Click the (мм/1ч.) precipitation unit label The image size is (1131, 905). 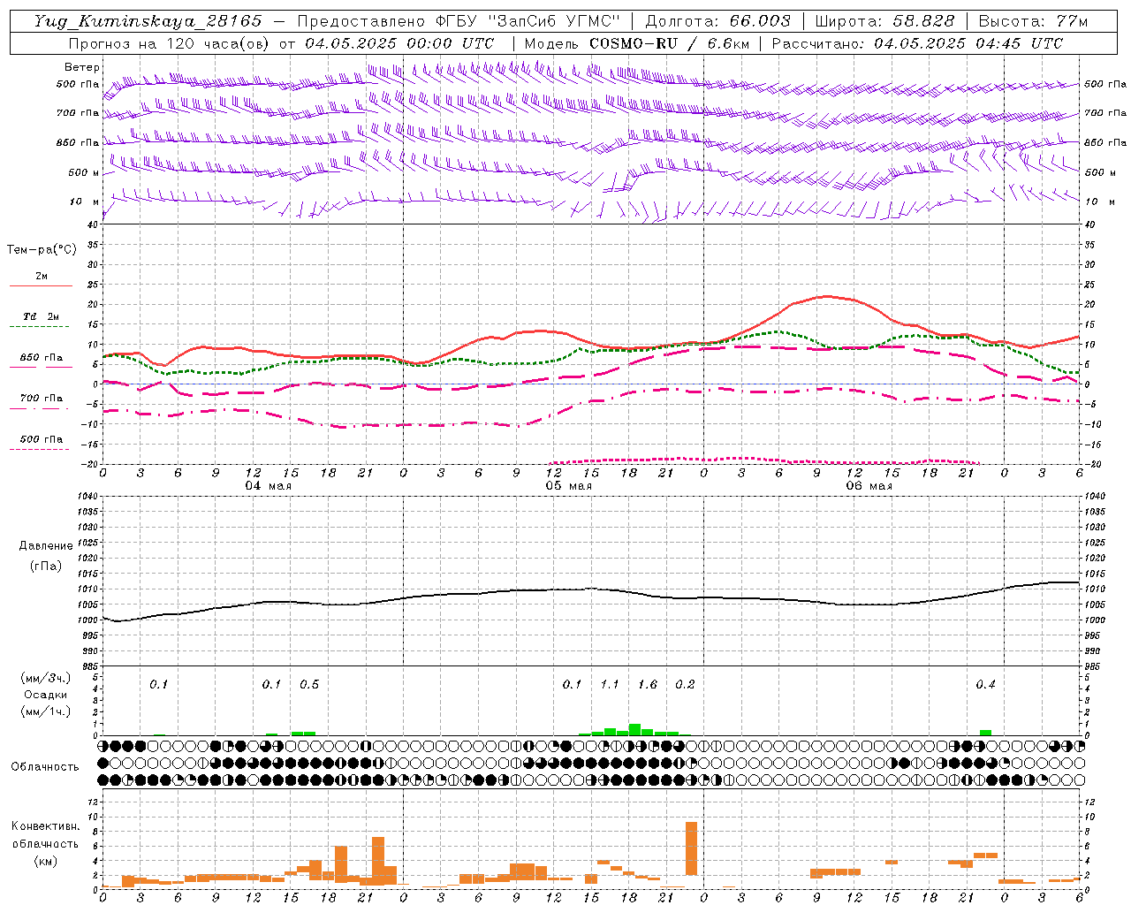point(46,711)
